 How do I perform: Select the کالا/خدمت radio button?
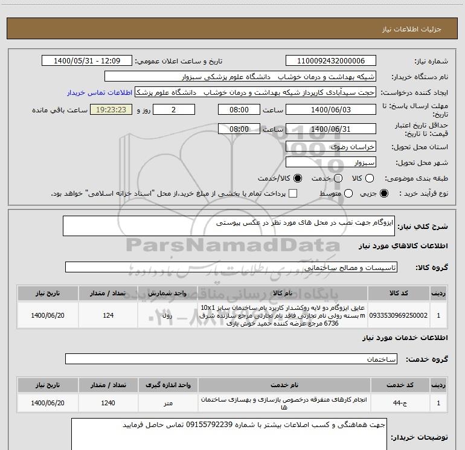(298, 178)
